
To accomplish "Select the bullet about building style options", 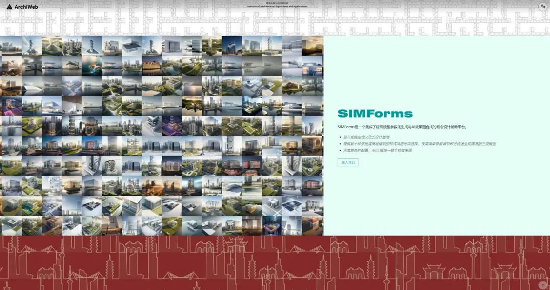I will click(x=419, y=144).
